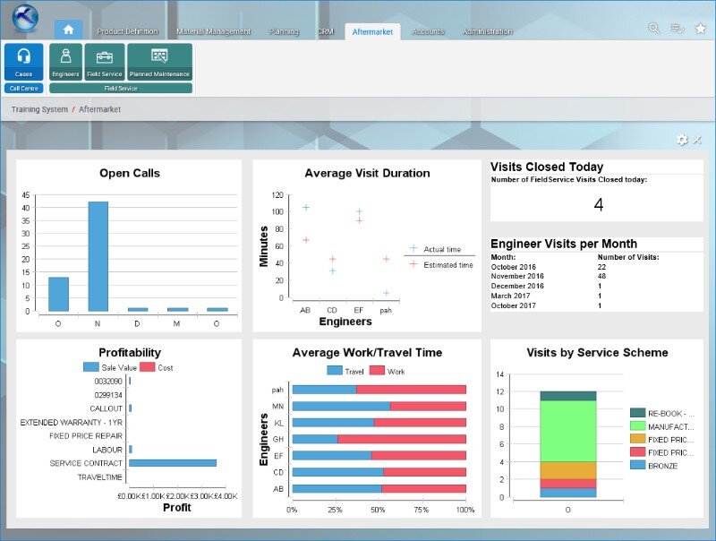Open the Administration tab
The width and height of the screenshot is (716, 541).
[x=487, y=31]
